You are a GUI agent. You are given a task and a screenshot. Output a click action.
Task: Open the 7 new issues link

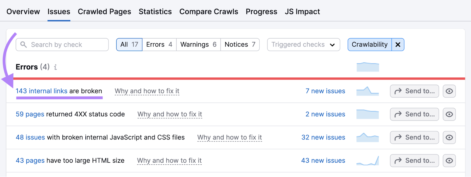(x=325, y=91)
